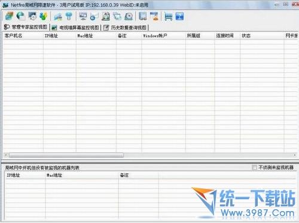Sort upper table by IP地址 column
The image size is (299, 223).
pyautogui.click(x=60, y=36)
